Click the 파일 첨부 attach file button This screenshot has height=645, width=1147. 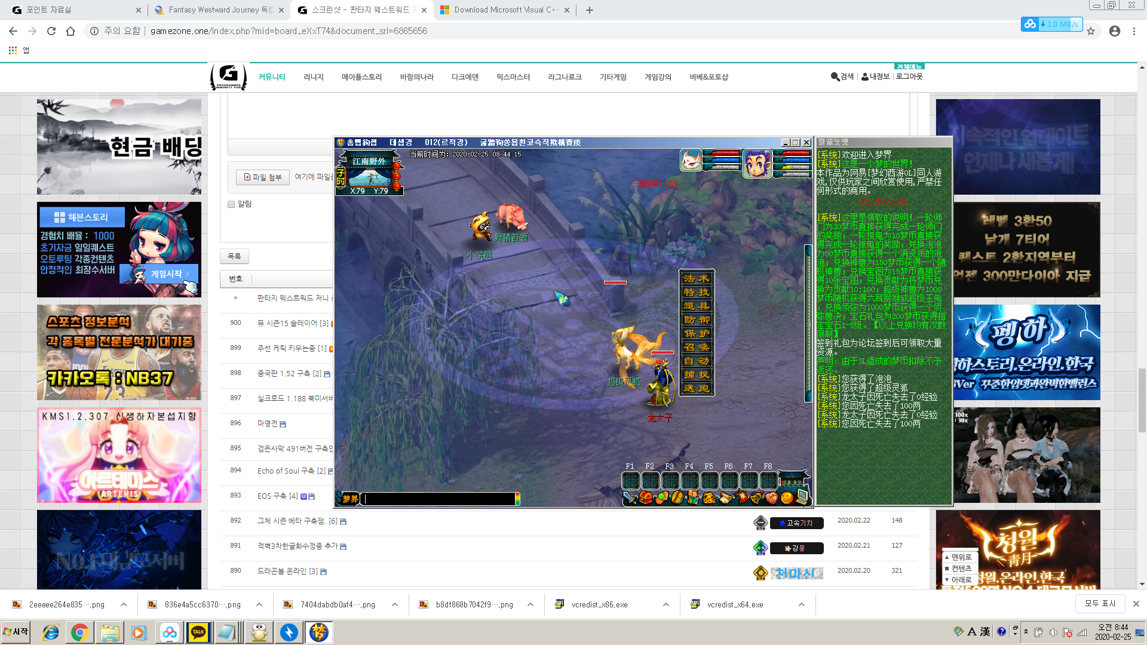[x=262, y=177]
